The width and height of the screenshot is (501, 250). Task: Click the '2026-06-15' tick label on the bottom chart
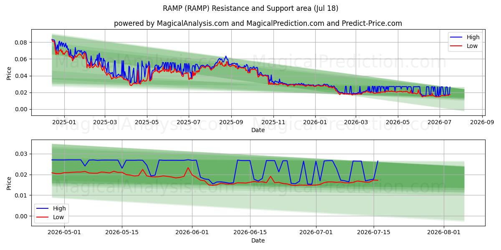250,233
